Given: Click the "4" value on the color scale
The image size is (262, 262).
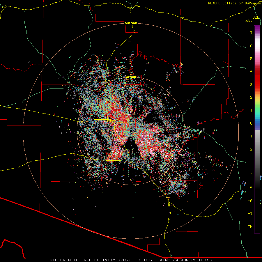Looking at the screenshot, I should click(251, 72).
